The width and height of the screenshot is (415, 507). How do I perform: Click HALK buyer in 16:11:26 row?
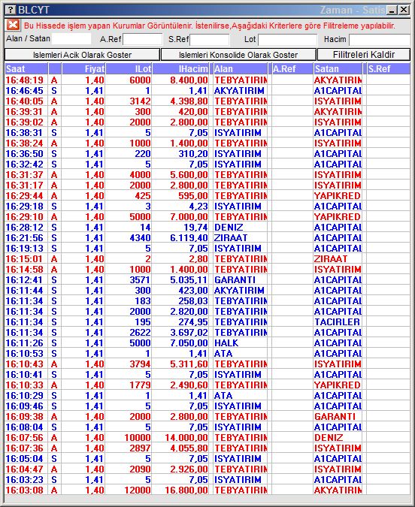(226, 343)
